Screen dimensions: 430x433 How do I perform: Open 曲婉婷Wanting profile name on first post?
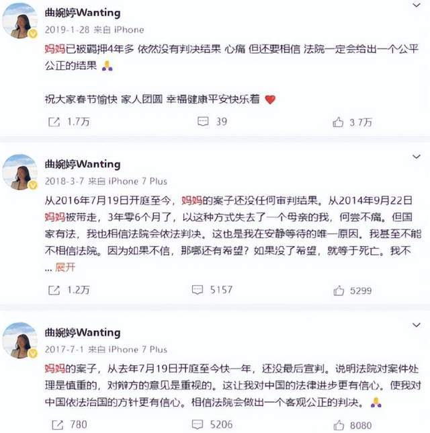[x=83, y=13]
